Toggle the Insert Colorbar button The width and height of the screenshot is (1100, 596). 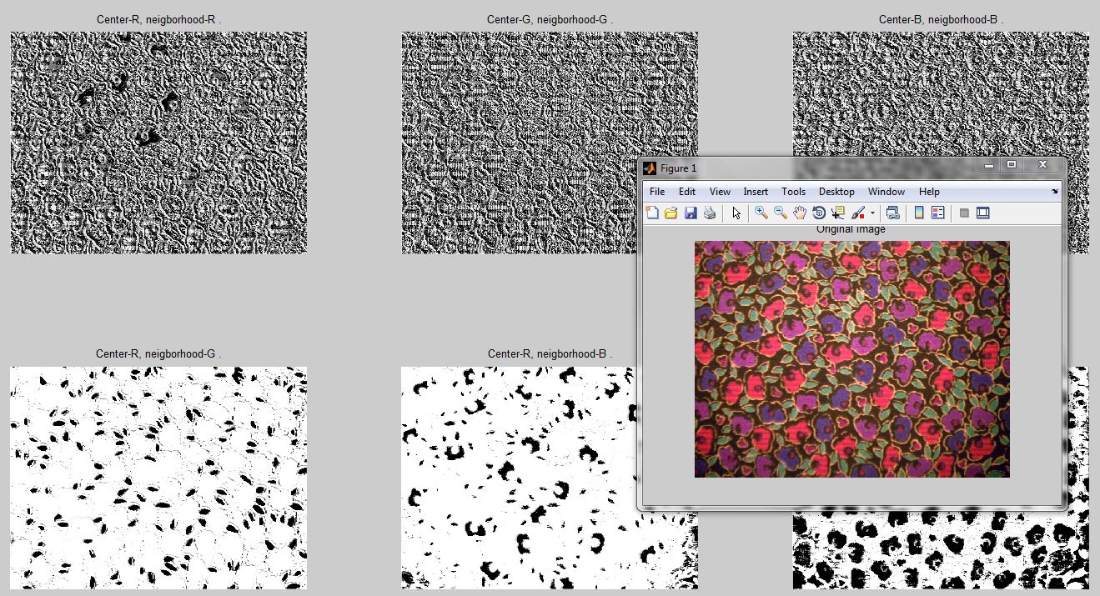click(x=919, y=213)
